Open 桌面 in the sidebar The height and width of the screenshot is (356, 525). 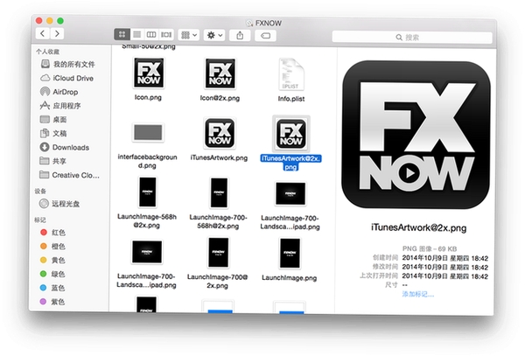(x=53, y=120)
